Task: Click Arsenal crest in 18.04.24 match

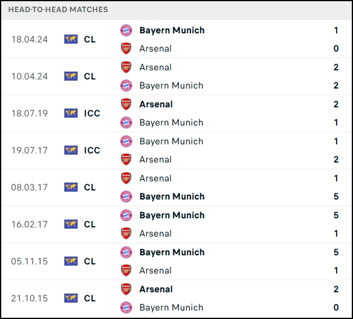Action: [126, 49]
